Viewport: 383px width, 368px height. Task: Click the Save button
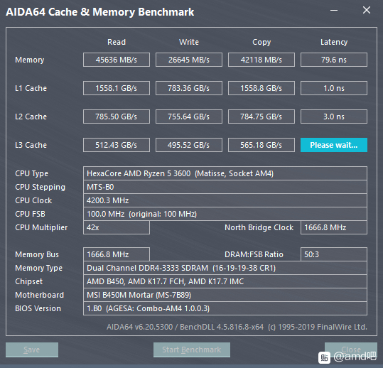pyautogui.click(x=32, y=350)
